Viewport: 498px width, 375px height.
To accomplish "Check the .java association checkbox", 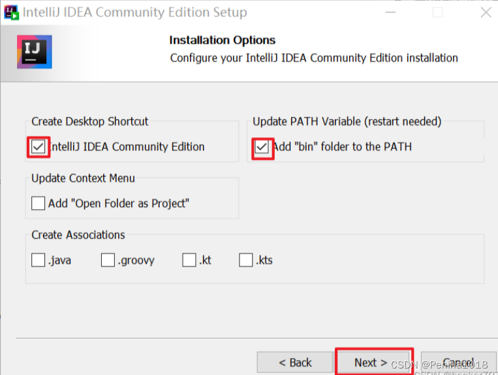I will (38, 260).
